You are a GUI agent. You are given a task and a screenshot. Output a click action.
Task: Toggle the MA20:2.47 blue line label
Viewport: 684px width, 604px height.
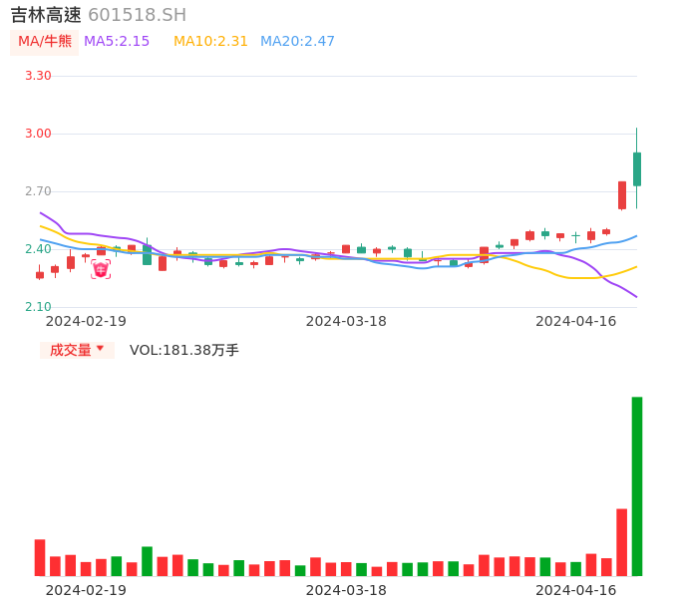pyautogui.click(x=297, y=42)
